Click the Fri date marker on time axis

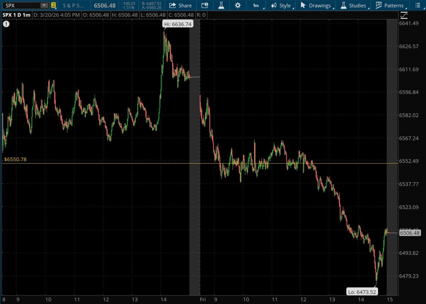[x=203, y=299]
